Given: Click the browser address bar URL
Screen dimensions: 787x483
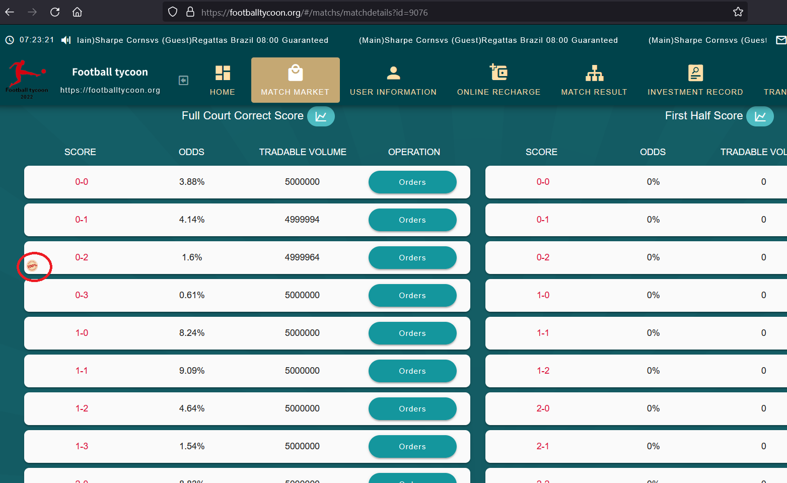Looking at the screenshot, I should [314, 12].
